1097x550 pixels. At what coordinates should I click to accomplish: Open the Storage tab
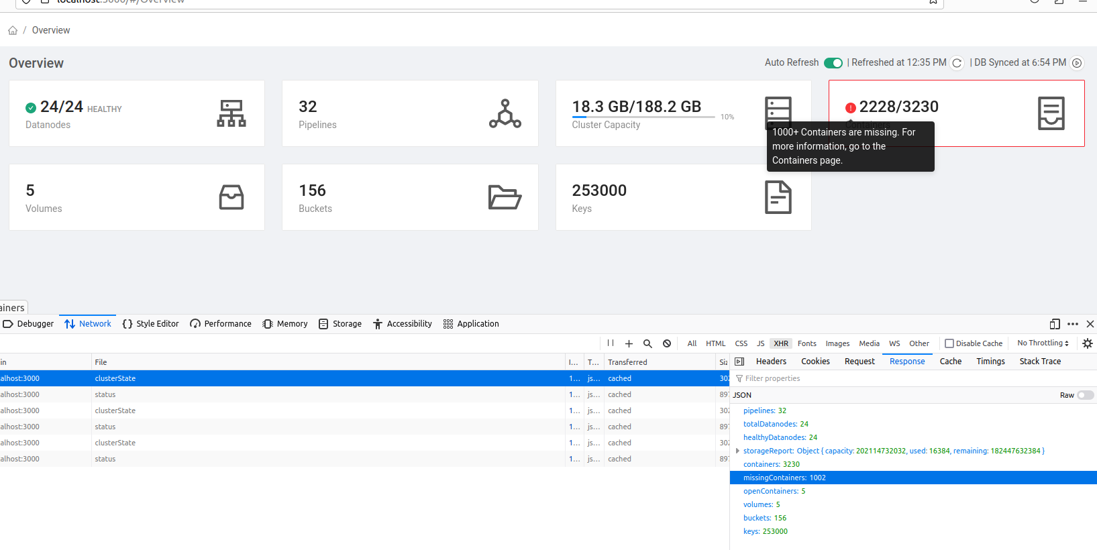point(340,324)
